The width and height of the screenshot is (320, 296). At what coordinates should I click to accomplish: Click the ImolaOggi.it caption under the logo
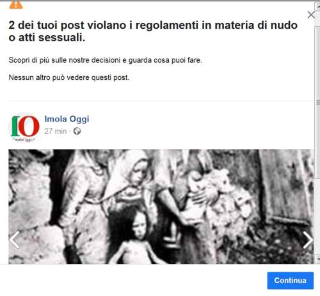coord(24,139)
